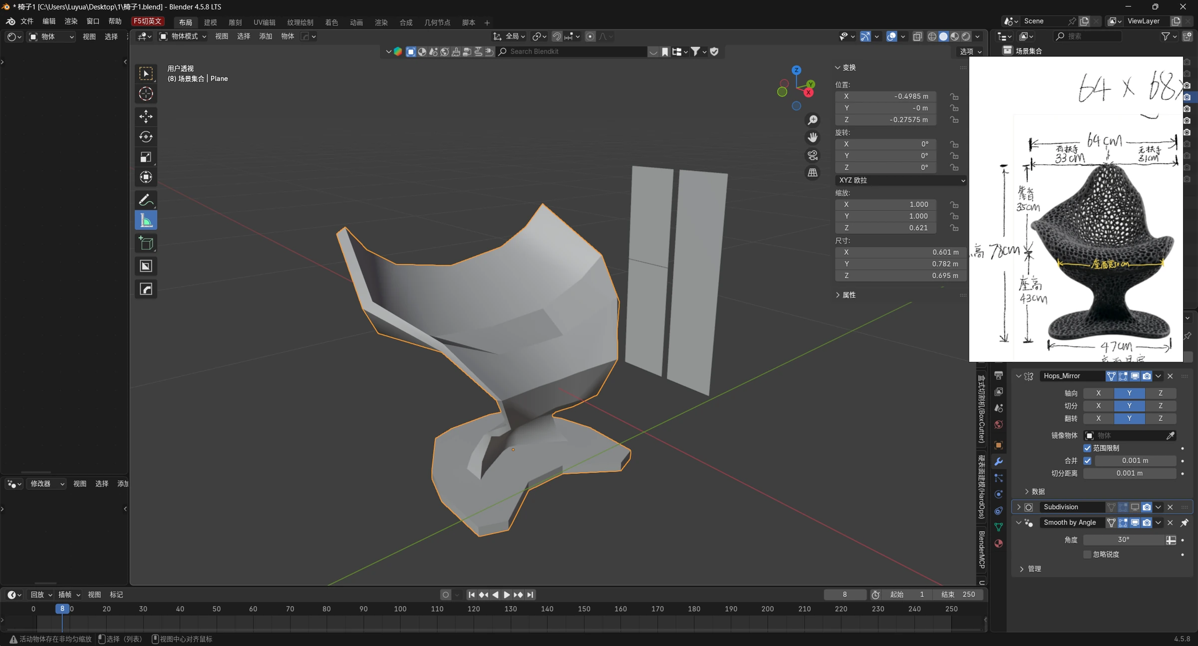Click the play animation button
The height and width of the screenshot is (646, 1198).
(x=506, y=595)
